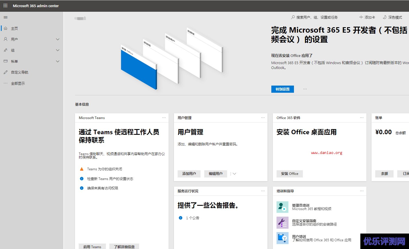Click the 用户培训 lightbulb icon

pos(282,238)
